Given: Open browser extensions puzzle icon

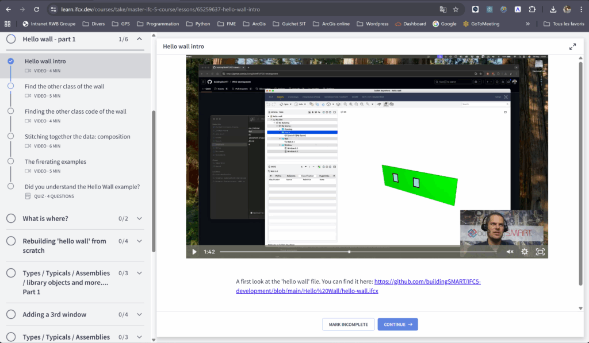Looking at the screenshot, I should 532,10.
